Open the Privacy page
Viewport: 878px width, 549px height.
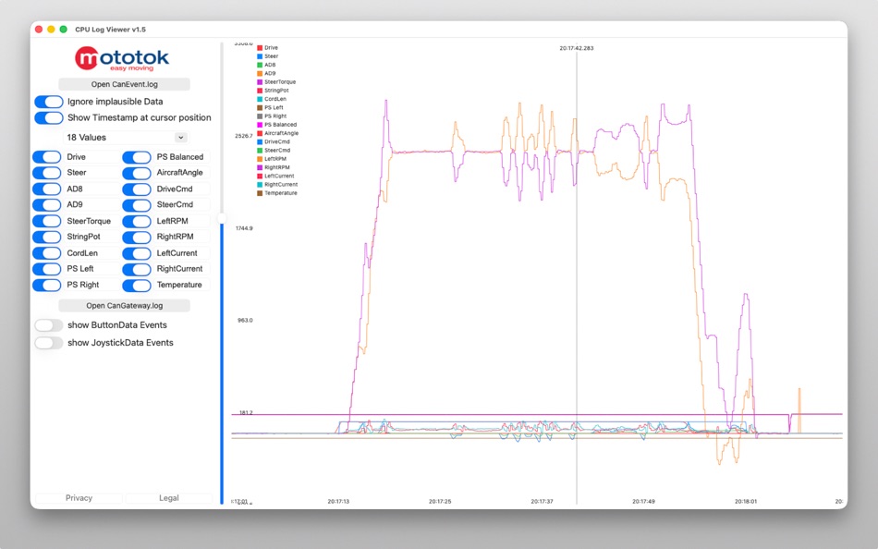[78, 497]
